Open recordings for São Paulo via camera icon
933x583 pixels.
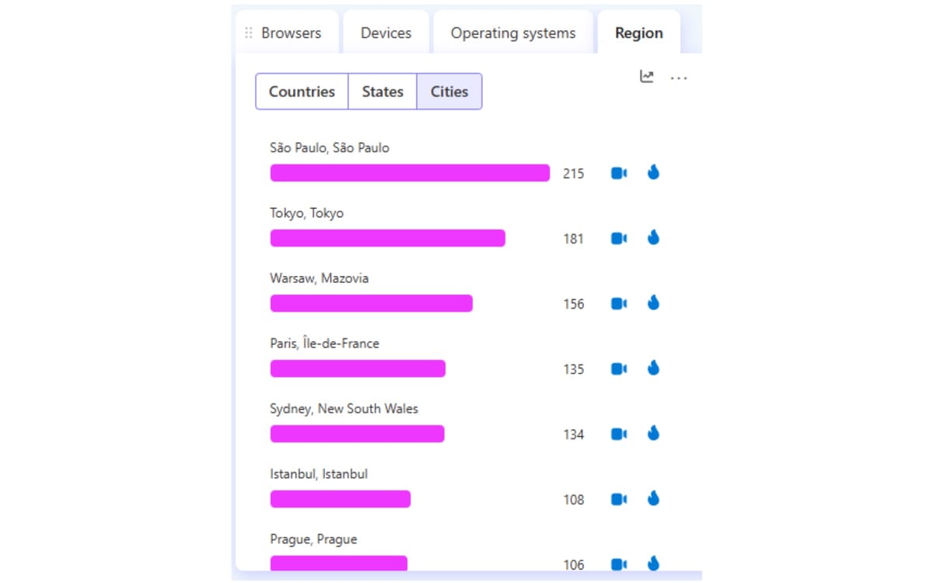618,173
